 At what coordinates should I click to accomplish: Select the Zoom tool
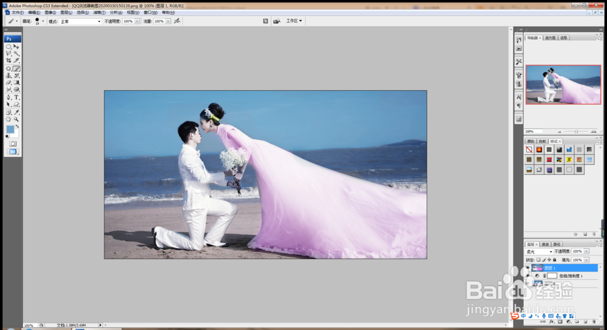coord(16,119)
